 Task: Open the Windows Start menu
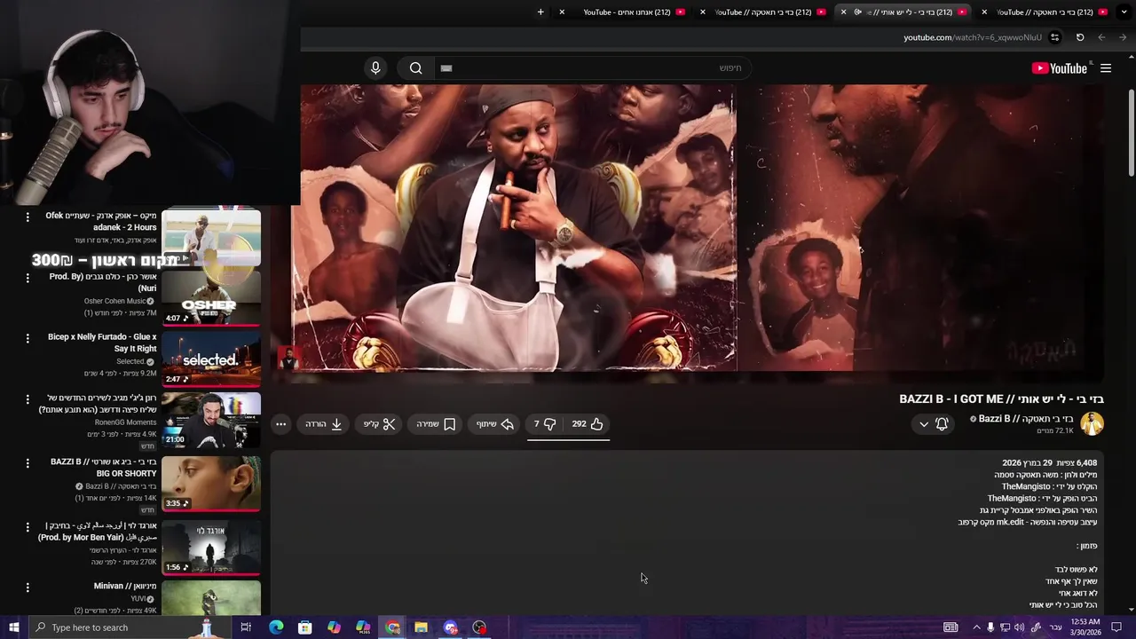[13, 627]
